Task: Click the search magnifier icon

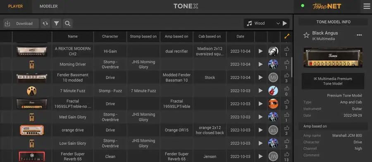Action: point(68,24)
